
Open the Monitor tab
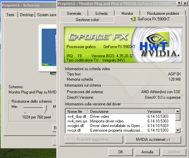[x=127, y=13]
